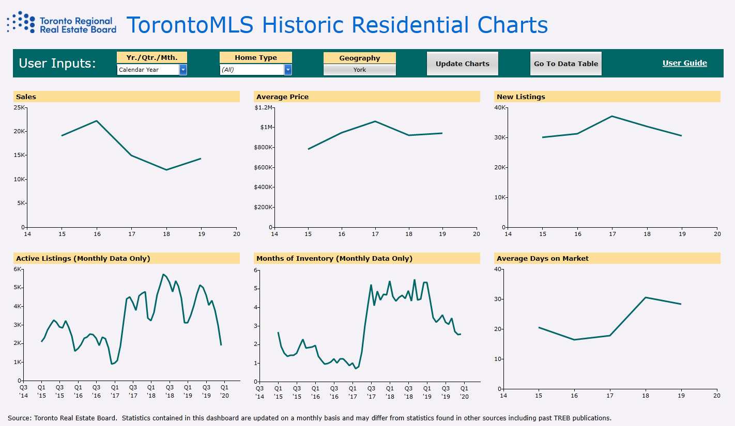Click the Yr./Qtr./Mth. label
The height and width of the screenshot is (426, 735).
coord(152,57)
